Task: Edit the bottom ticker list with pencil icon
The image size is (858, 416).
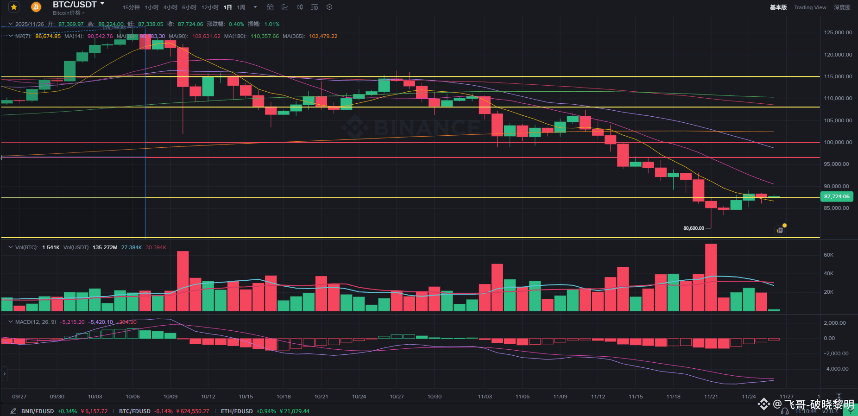Action: coord(13,411)
